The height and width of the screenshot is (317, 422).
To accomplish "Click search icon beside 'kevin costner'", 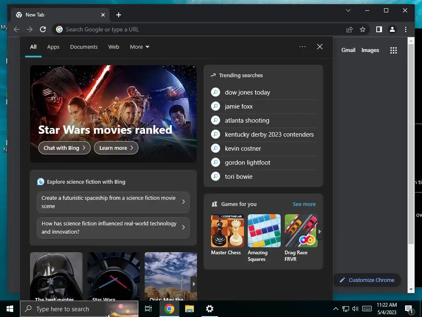I will [x=216, y=148].
